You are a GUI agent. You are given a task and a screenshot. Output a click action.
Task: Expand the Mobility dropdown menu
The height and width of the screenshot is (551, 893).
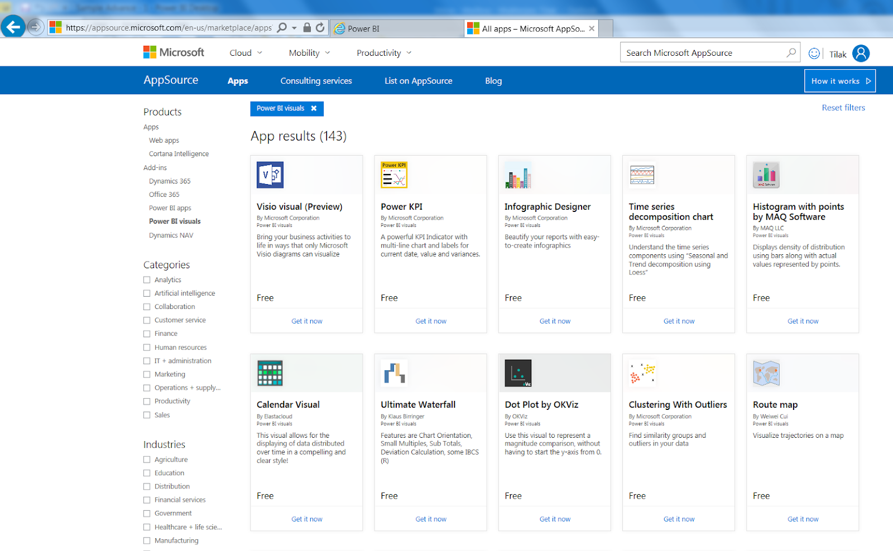click(310, 53)
